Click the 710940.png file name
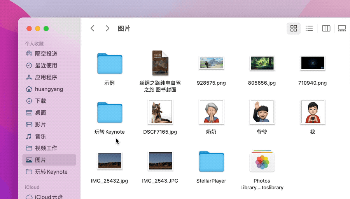The image size is (350, 199). pos(313,83)
